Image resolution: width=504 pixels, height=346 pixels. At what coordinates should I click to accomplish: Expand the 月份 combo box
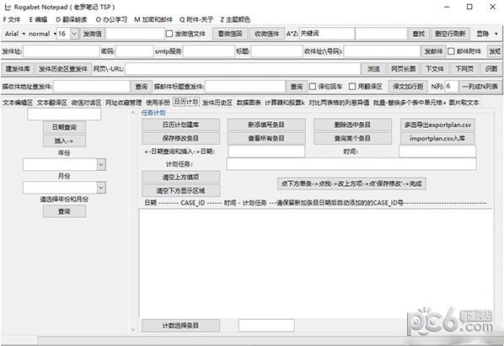101,188
